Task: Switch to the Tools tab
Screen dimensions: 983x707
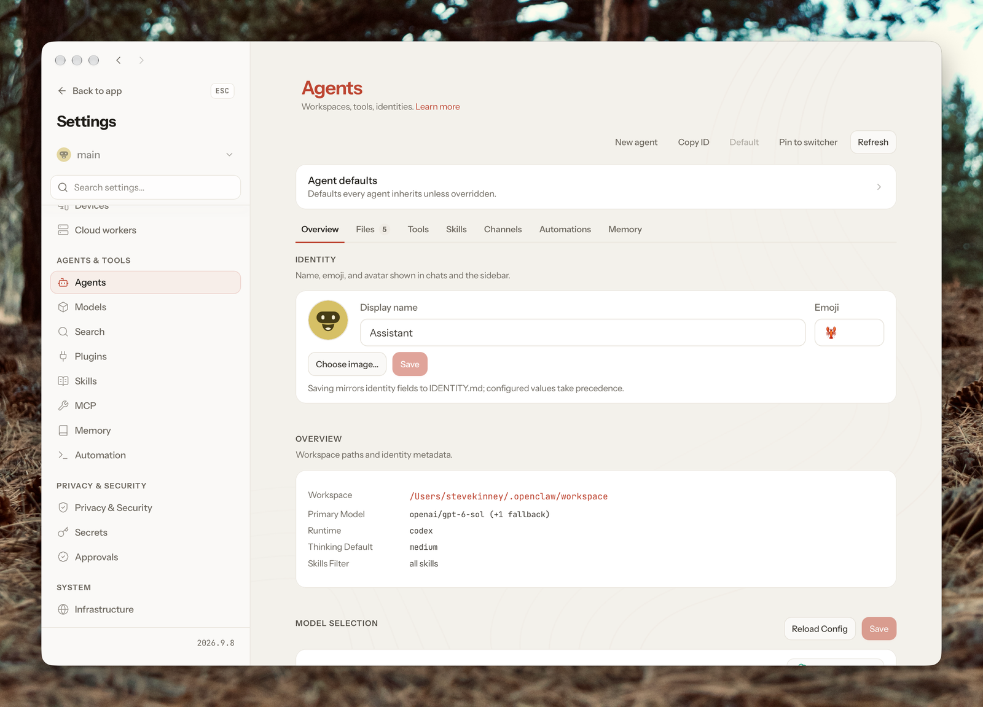Action: pyautogui.click(x=418, y=229)
